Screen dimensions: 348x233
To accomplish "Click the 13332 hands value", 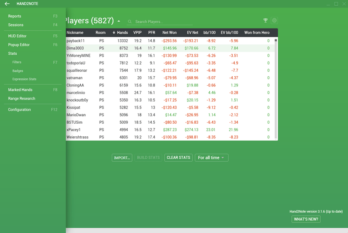I will (123, 41).
